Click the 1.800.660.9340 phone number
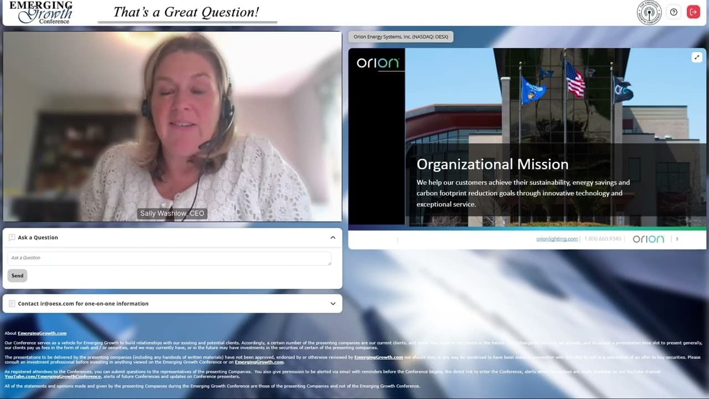Viewport: 709px width, 399px height. click(603, 239)
